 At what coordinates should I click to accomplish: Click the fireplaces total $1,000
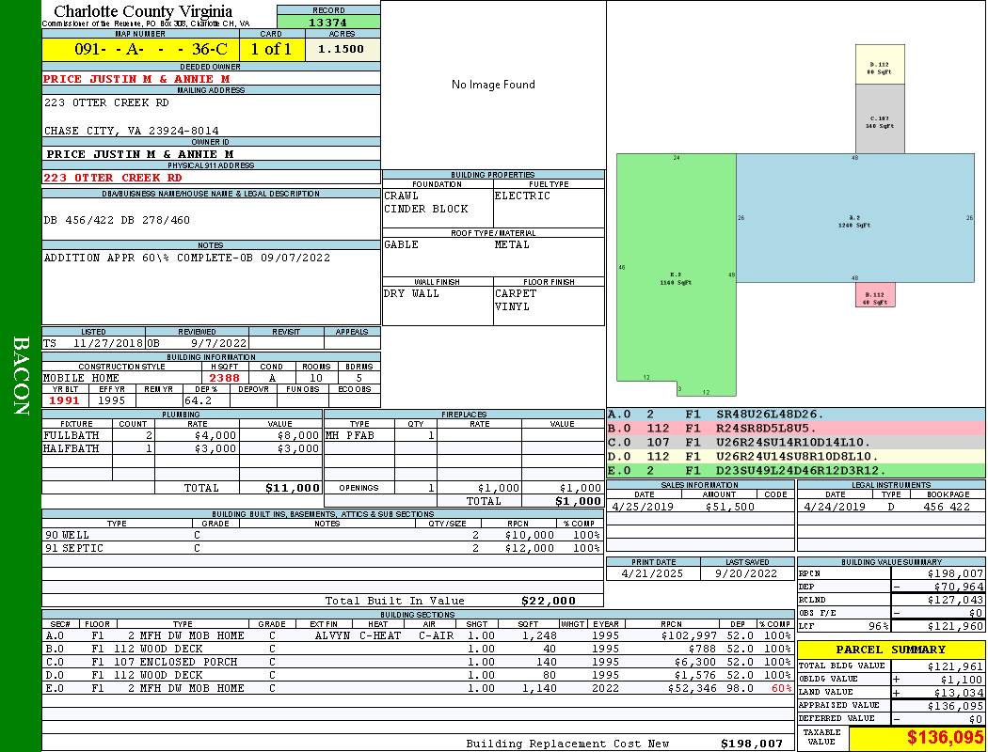point(578,502)
